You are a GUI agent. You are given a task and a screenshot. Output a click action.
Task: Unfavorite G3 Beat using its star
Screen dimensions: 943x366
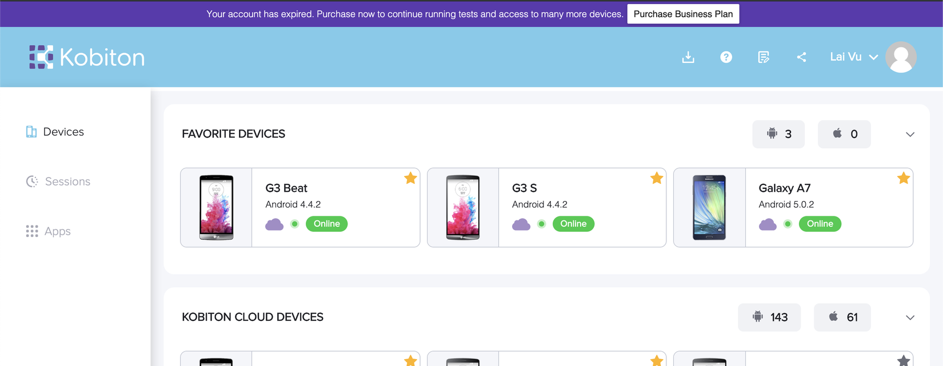410,178
